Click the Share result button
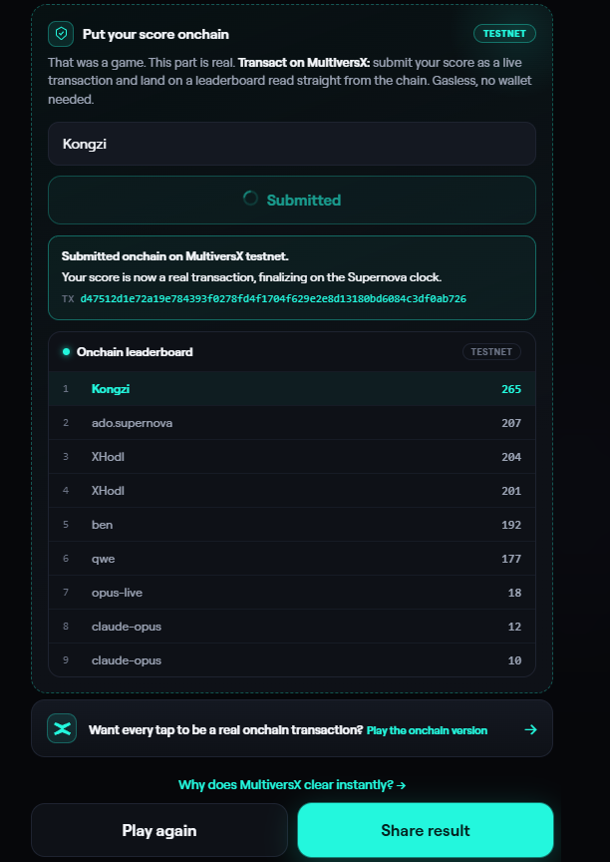Viewport: 610px width, 862px height. click(426, 830)
